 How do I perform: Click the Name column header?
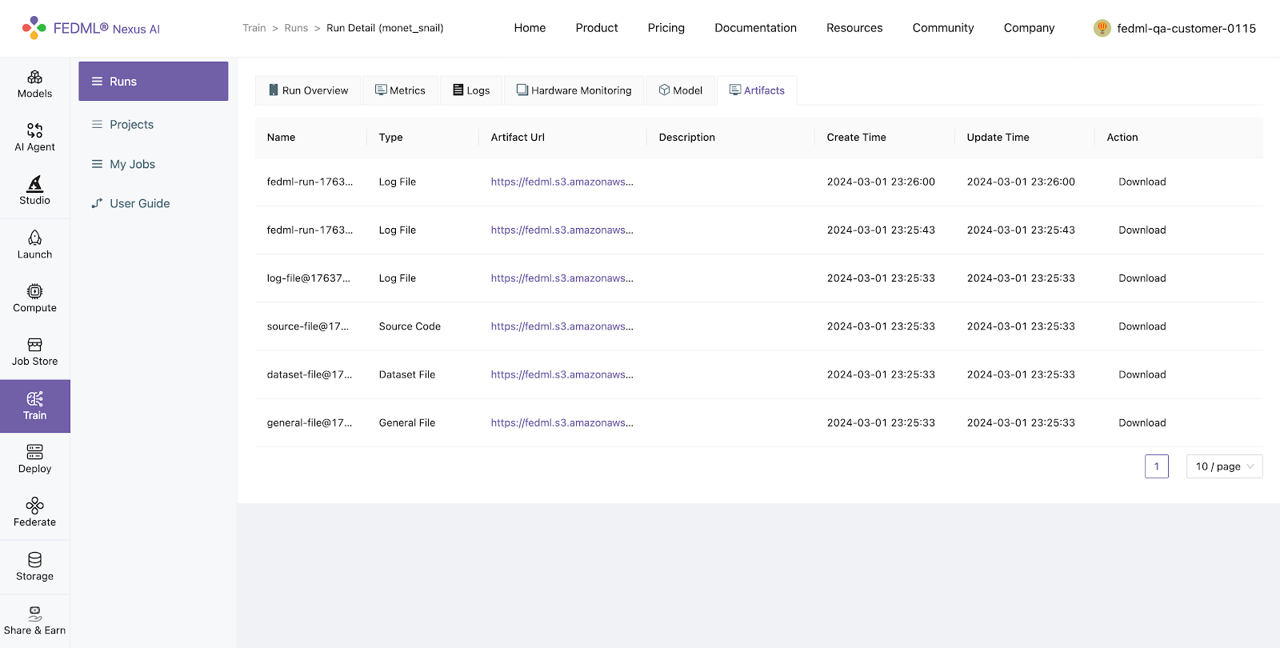click(281, 138)
